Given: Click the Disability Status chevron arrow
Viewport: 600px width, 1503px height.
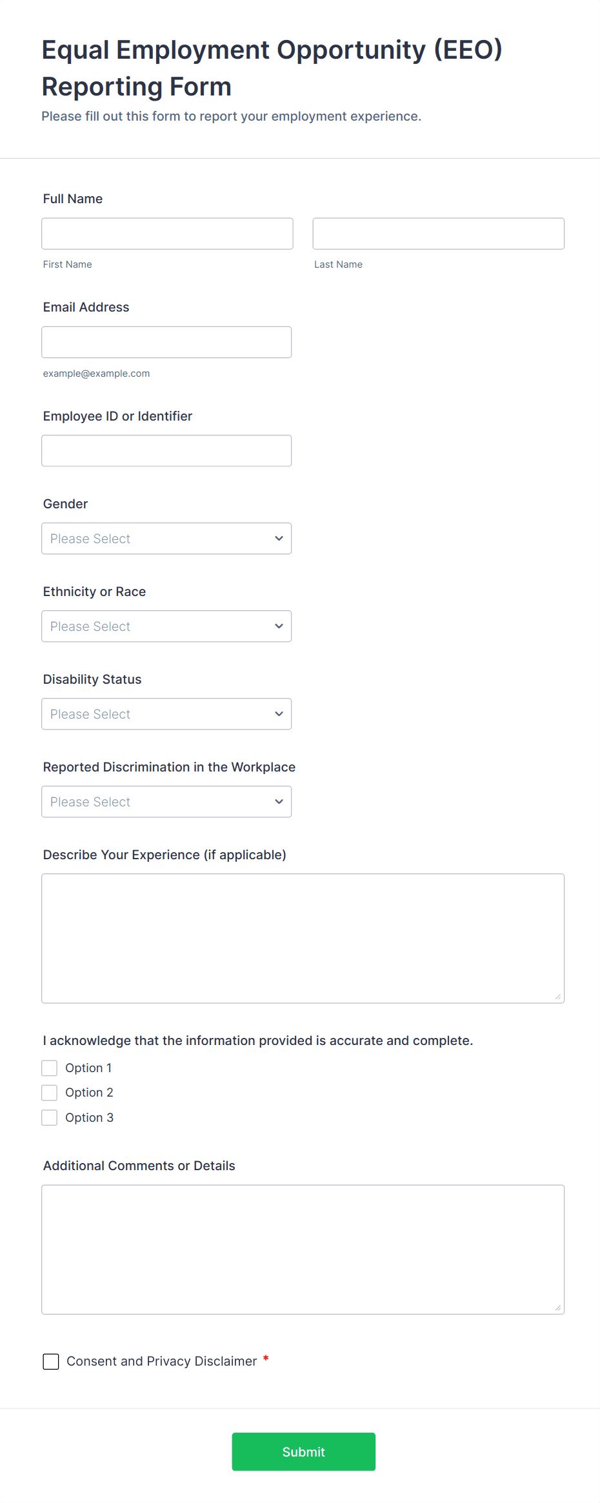Looking at the screenshot, I should [279, 714].
